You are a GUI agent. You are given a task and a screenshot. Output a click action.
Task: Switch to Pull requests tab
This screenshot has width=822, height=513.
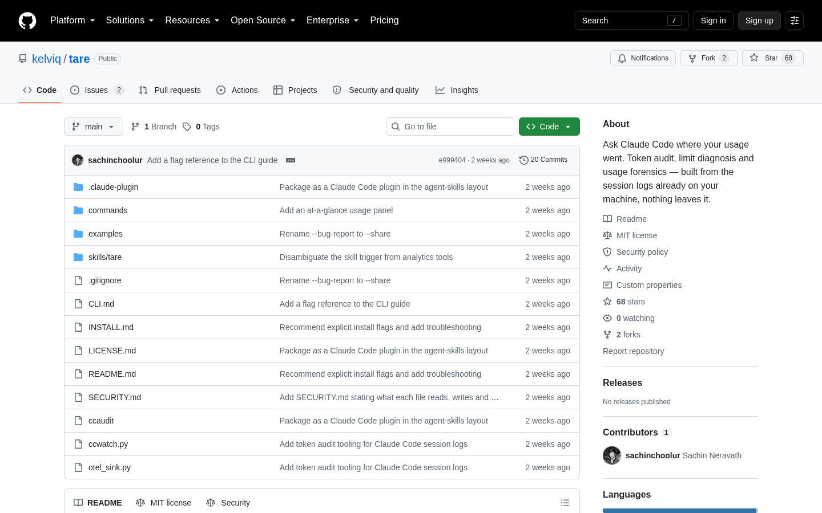click(170, 90)
